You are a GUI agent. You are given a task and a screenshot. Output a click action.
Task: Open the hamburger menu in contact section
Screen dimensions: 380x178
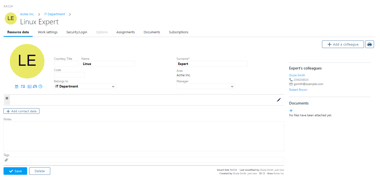point(7,98)
